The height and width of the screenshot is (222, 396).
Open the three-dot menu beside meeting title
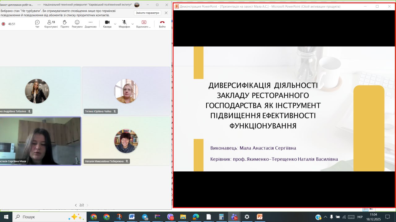[x=39, y=5]
